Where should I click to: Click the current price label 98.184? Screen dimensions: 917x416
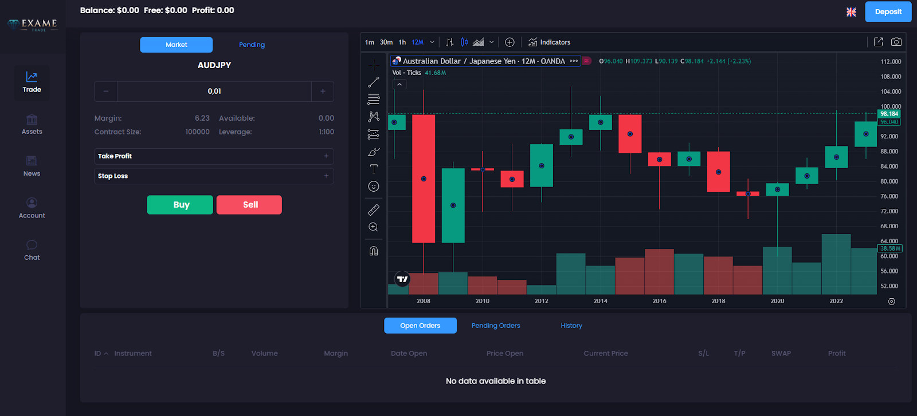(889, 114)
